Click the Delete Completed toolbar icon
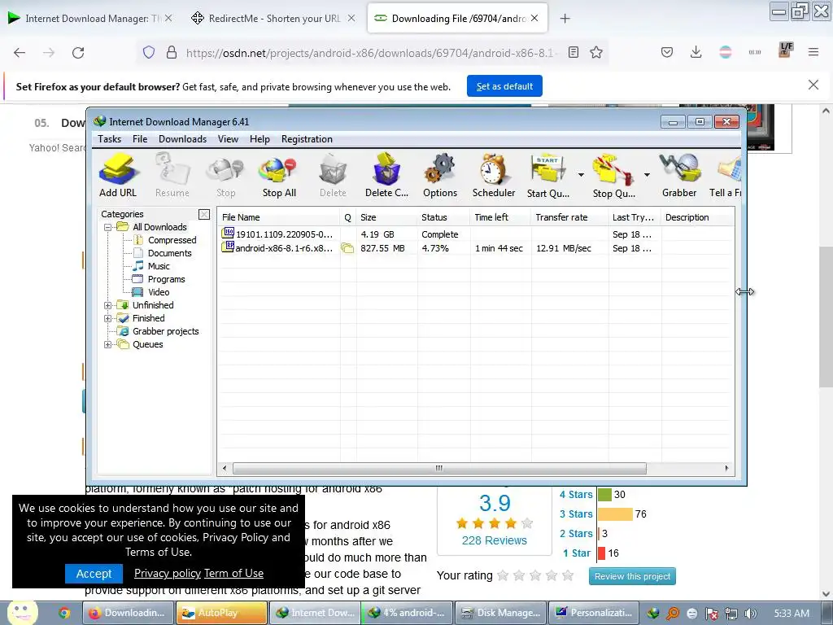Screen dimensions: 833x625 (386, 176)
